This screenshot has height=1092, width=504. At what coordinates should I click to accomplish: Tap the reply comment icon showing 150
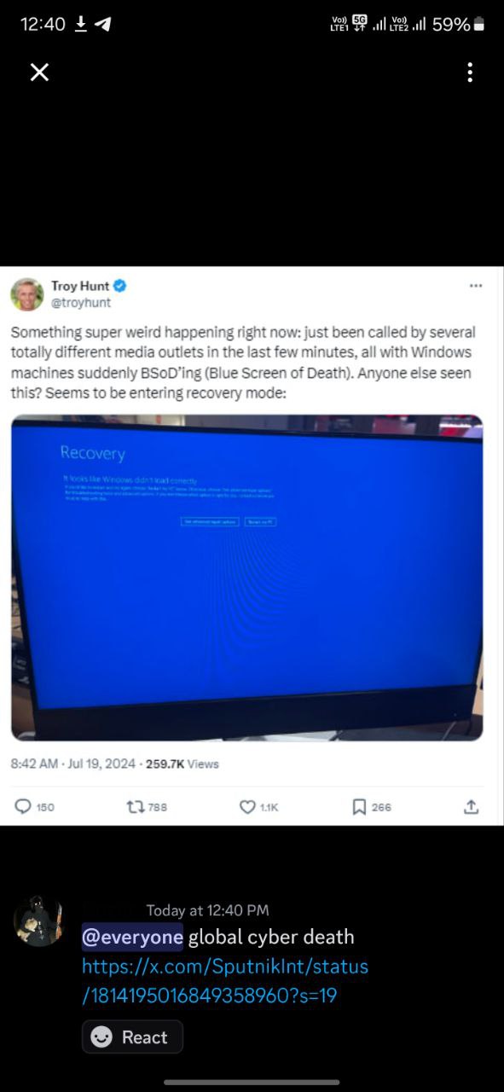(x=23, y=806)
